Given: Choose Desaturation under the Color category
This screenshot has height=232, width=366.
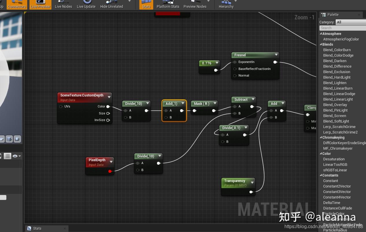Looking at the screenshot, I should [x=334, y=159].
